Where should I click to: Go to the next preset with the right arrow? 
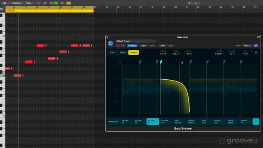point(123,46)
